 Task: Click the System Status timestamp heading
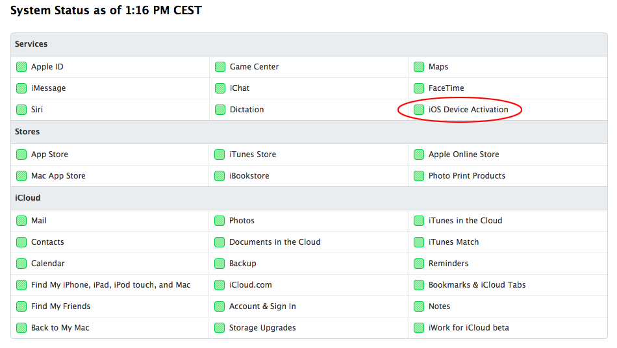106,10
